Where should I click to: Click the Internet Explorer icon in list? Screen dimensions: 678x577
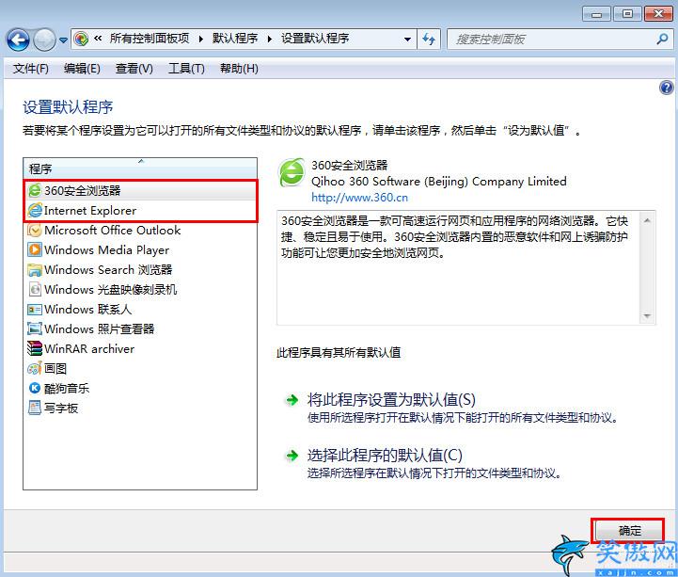point(35,210)
